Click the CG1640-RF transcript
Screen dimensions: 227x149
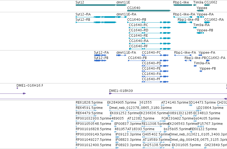[150, 49]
